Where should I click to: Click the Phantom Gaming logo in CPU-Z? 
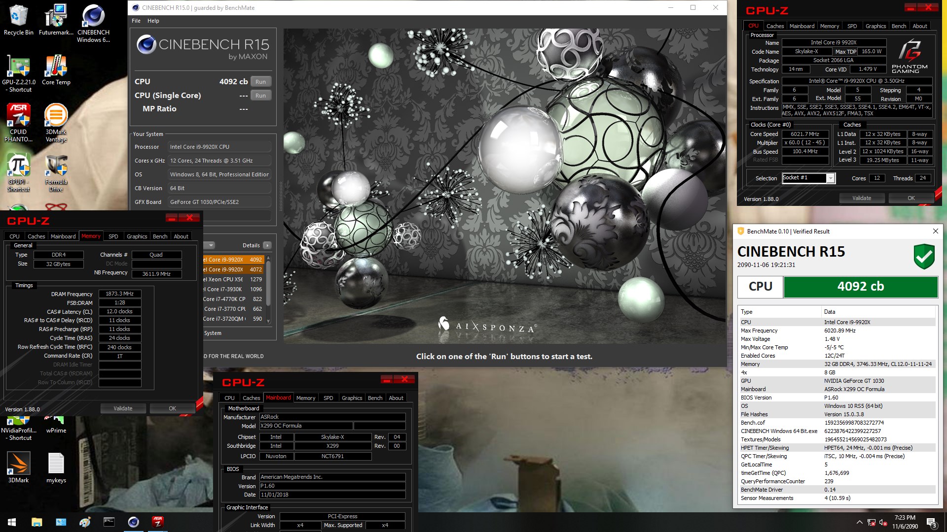point(910,57)
